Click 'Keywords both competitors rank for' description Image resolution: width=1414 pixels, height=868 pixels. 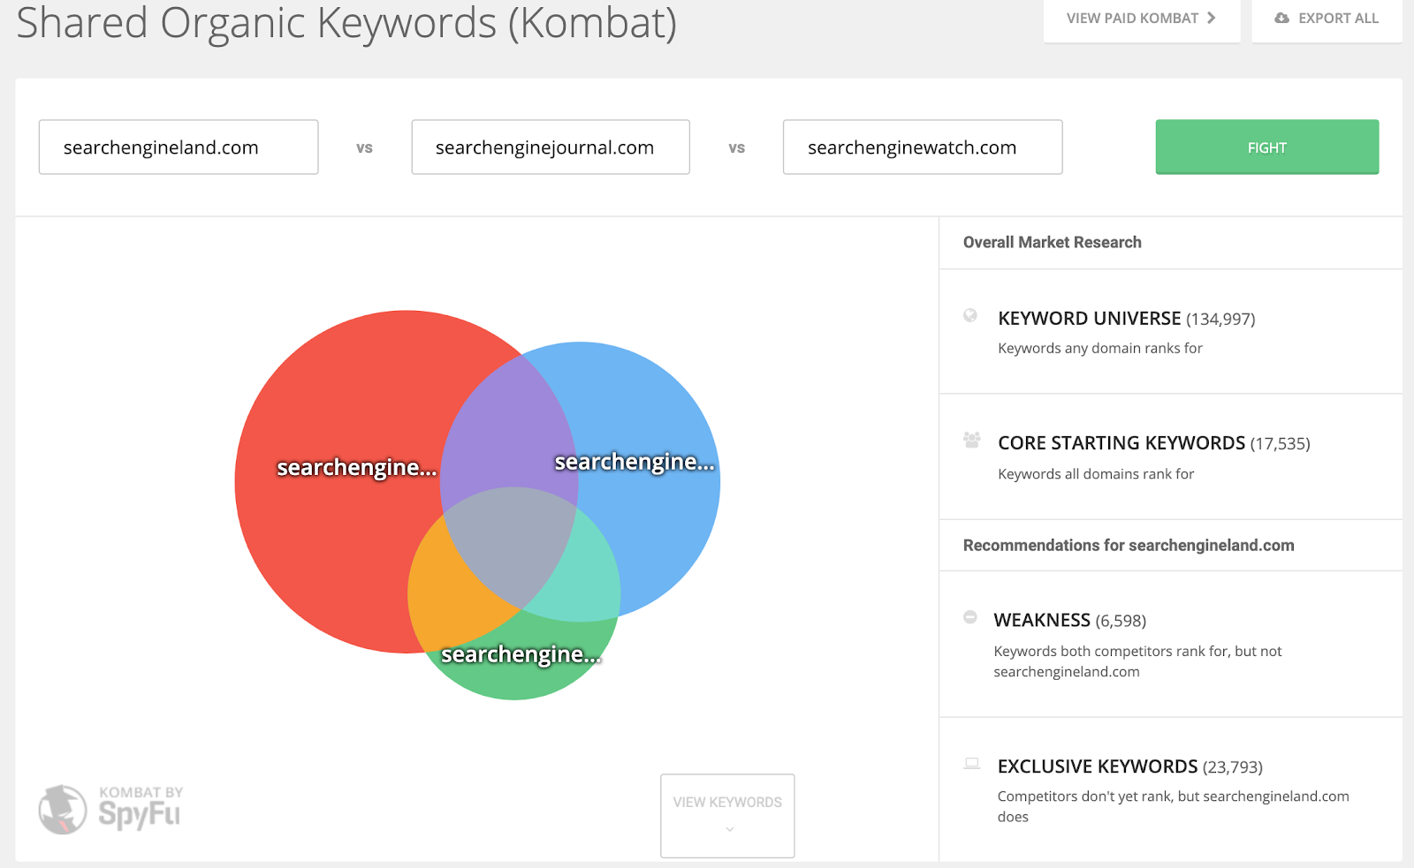(x=1137, y=661)
